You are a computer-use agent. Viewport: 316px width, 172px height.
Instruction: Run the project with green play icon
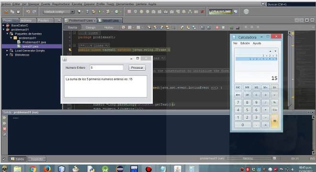99,12
